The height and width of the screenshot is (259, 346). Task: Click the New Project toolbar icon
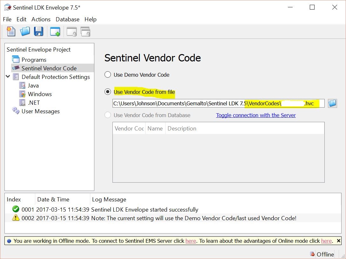point(11,31)
